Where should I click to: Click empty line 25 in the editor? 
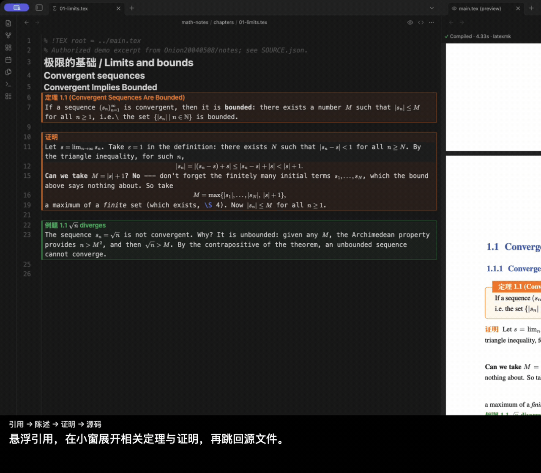[239, 264]
